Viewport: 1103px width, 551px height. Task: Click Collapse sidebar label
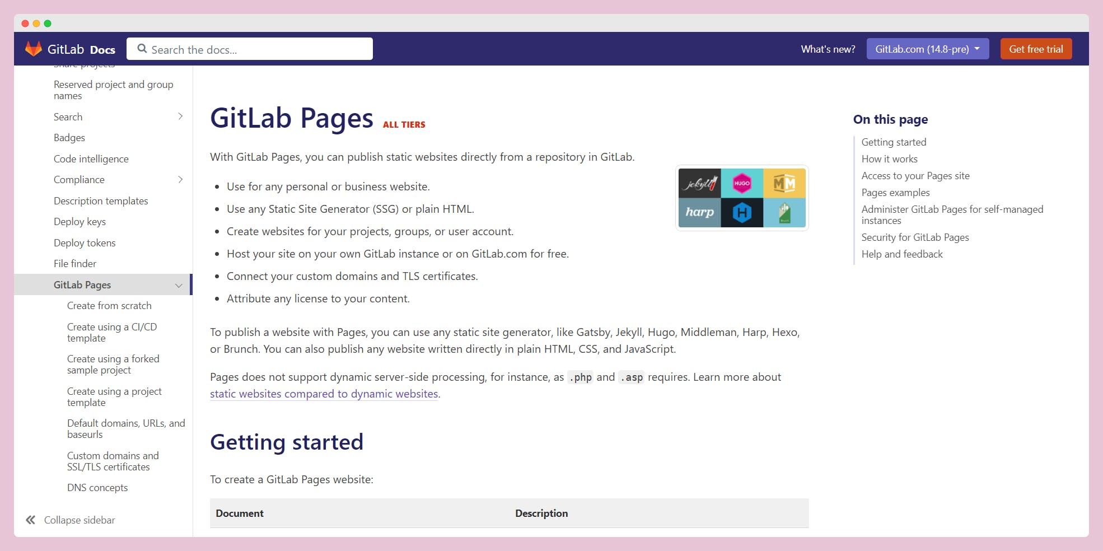[80, 520]
